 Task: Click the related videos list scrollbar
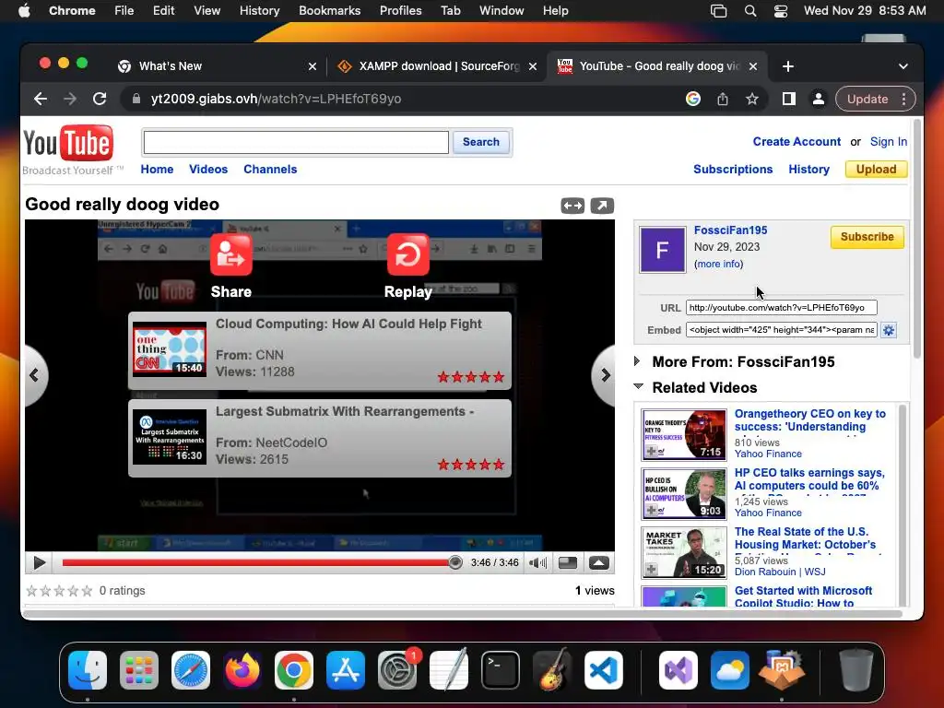(902, 506)
